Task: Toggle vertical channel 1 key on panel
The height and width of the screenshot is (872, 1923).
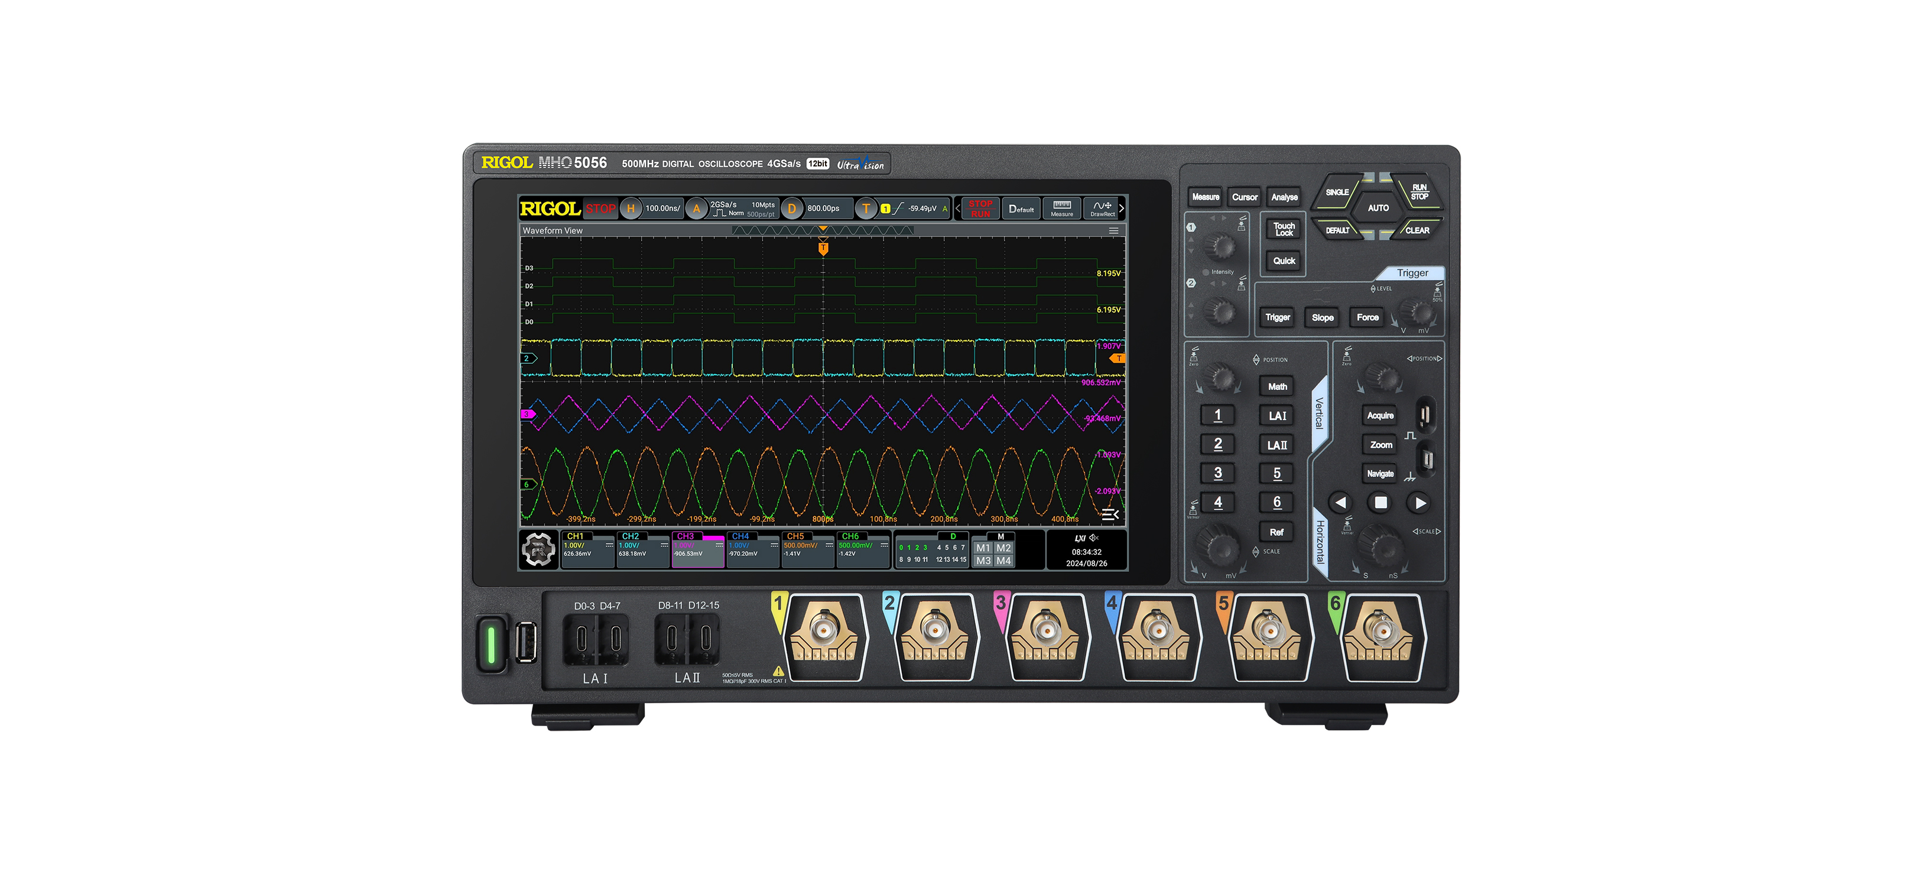Action: (1217, 416)
